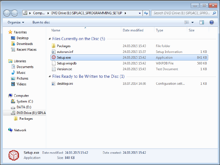Viewport: 220px width, 165px height.
Task: Sort by the Type column header
Action: [x=160, y=30]
